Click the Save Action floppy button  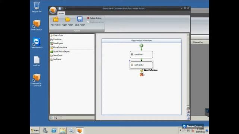tap(80, 21)
